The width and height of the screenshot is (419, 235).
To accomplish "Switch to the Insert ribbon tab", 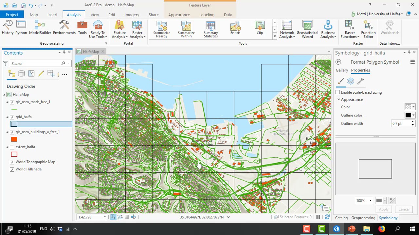I will (52, 15).
